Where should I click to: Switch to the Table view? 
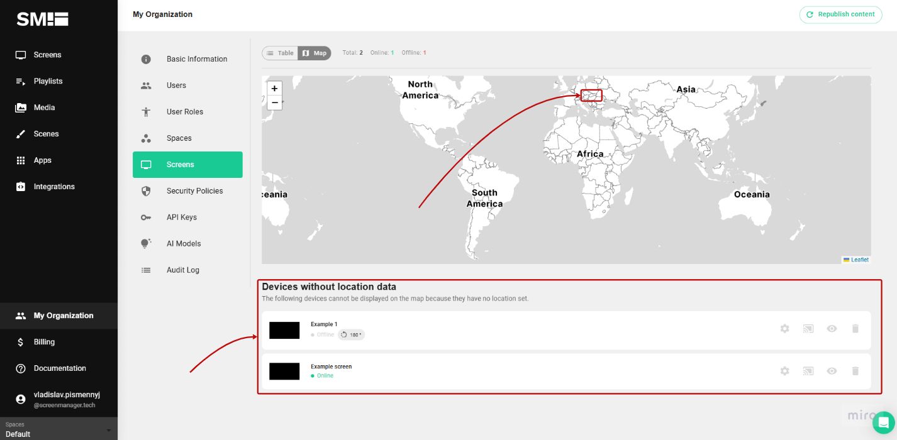(280, 53)
